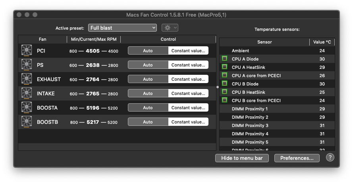Set BOOSTA fan to Auto
This screenshot has width=353, height=184.
coord(148,108)
